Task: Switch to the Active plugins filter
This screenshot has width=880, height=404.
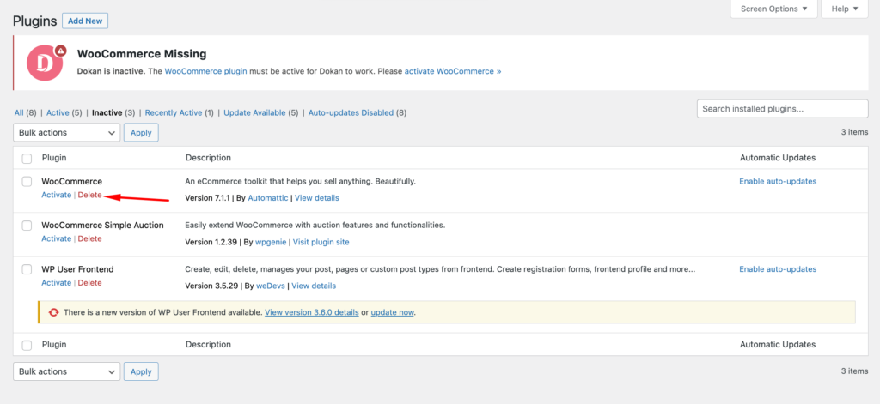Action: click(58, 112)
